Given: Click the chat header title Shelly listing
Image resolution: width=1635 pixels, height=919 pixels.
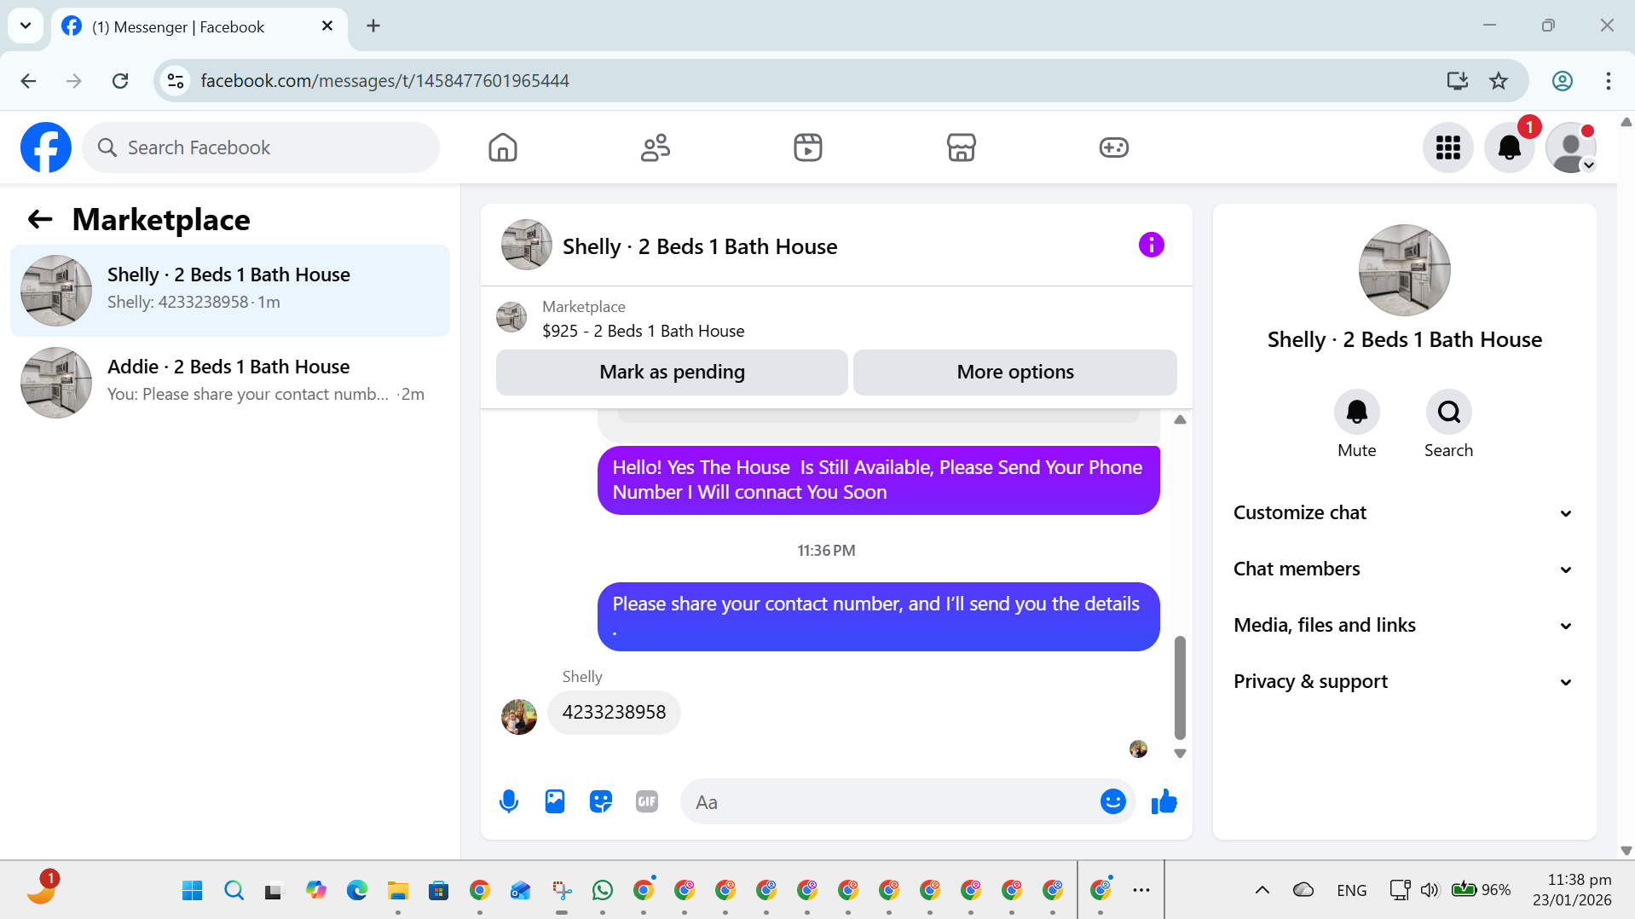Looking at the screenshot, I should (x=699, y=246).
